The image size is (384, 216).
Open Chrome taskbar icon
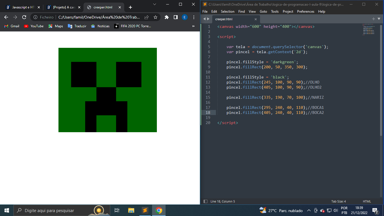pos(159,210)
